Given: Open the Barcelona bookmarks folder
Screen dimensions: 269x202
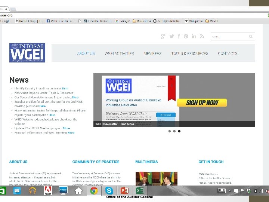Looking at the screenshot, I should point(142,21).
